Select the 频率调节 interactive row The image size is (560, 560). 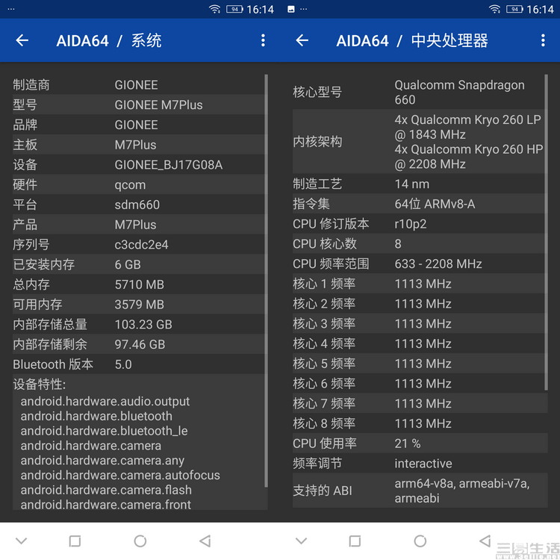click(420, 464)
